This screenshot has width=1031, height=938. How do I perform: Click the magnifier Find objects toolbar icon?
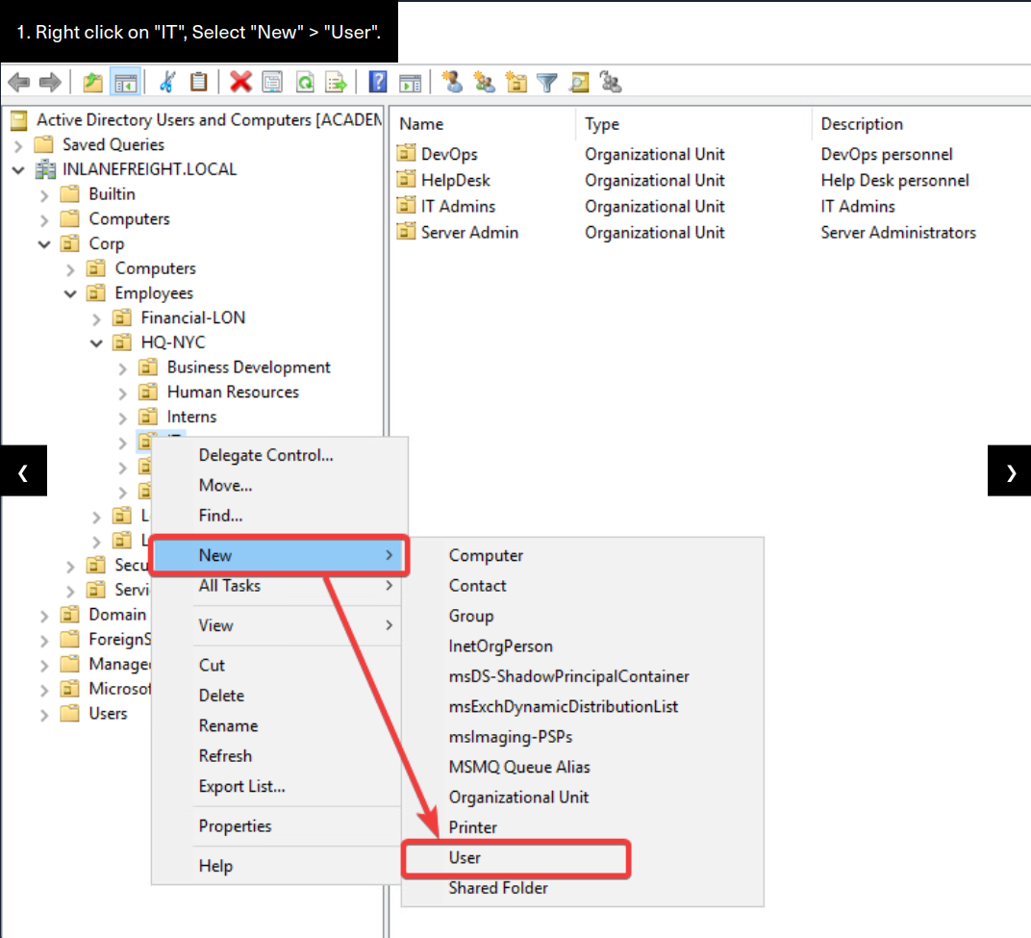click(x=579, y=82)
